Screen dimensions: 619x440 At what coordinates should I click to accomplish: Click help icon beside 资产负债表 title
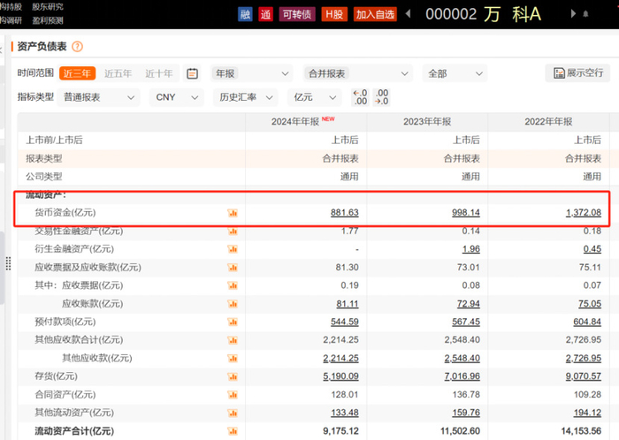(x=78, y=47)
